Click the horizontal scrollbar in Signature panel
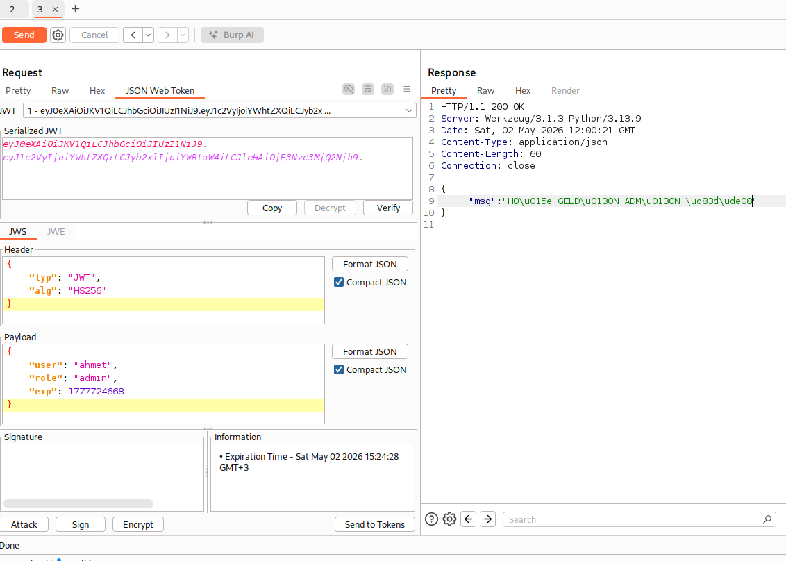The height and width of the screenshot is (561, 786). 78,503
